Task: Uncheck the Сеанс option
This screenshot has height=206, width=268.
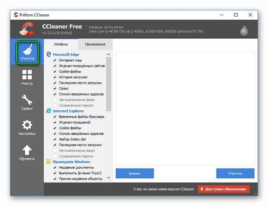Action: coord(55,89)
